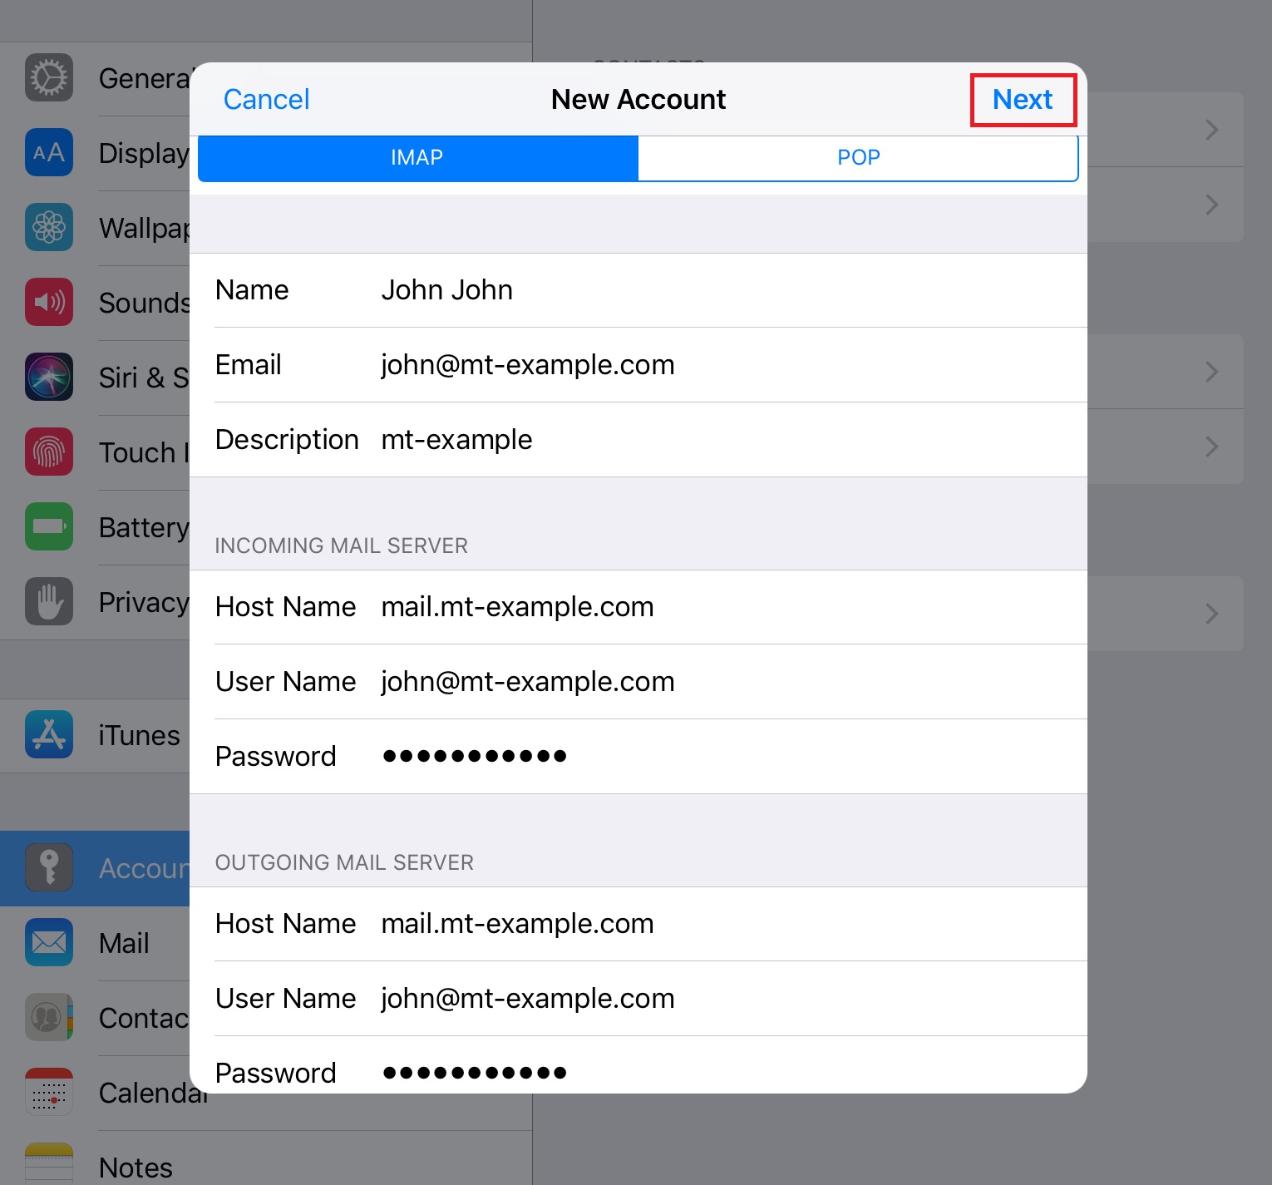Open Touch ID fingerprint icon
The image size is (1272, 1185).
click(49, 452)
